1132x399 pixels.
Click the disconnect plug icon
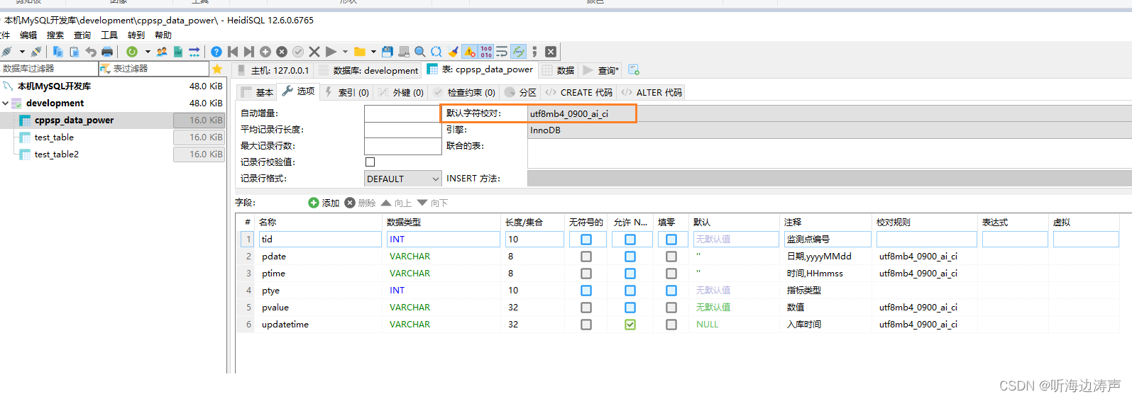click(x=35, y=52)
